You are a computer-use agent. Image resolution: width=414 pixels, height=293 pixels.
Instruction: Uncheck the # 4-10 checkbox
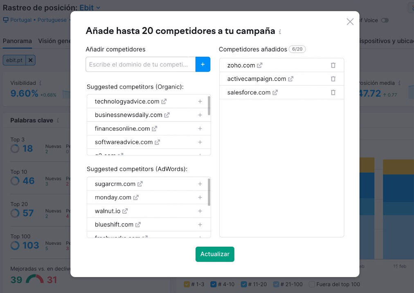coord(213,284)
